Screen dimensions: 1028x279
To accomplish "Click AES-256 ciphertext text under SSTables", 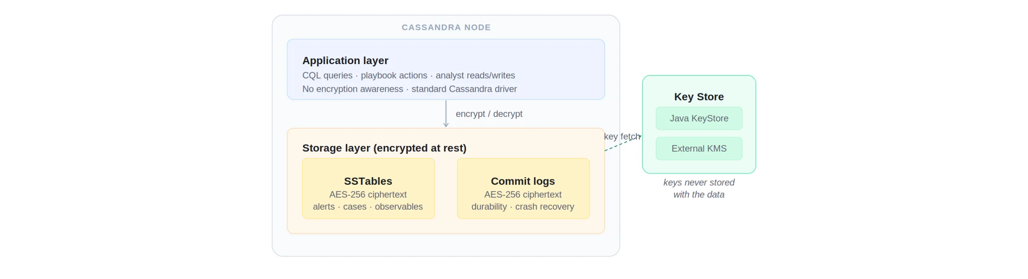I will click(x=368, y=194).
